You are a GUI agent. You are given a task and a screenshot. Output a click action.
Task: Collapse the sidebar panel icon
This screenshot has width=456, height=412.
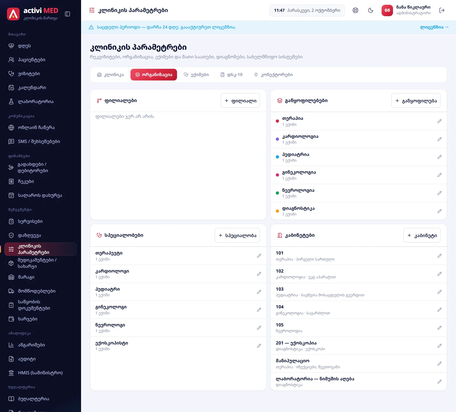click(67, 14)
